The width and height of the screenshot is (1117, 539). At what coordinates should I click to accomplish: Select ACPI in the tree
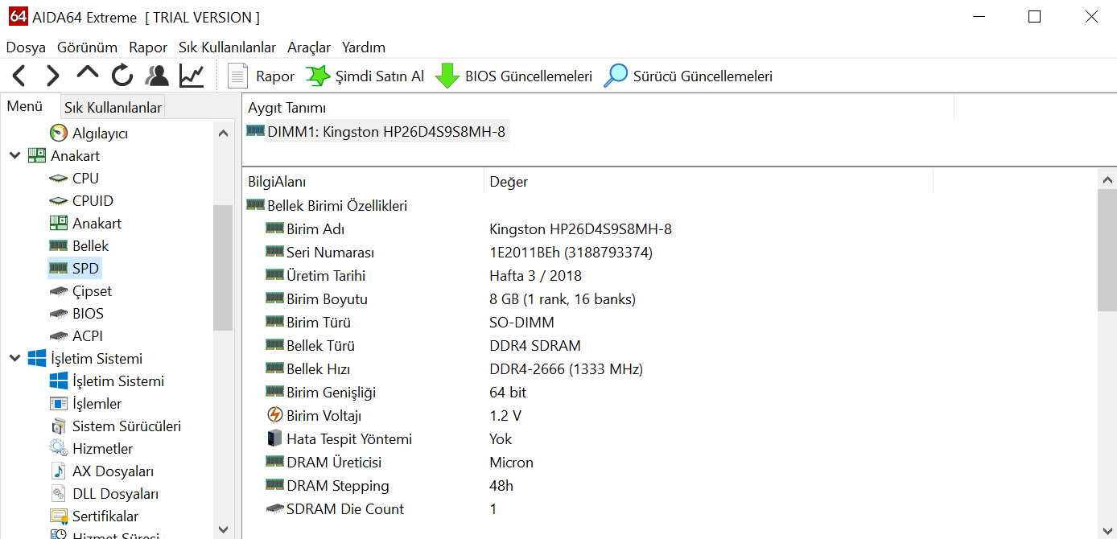click(x=76, y=335)
